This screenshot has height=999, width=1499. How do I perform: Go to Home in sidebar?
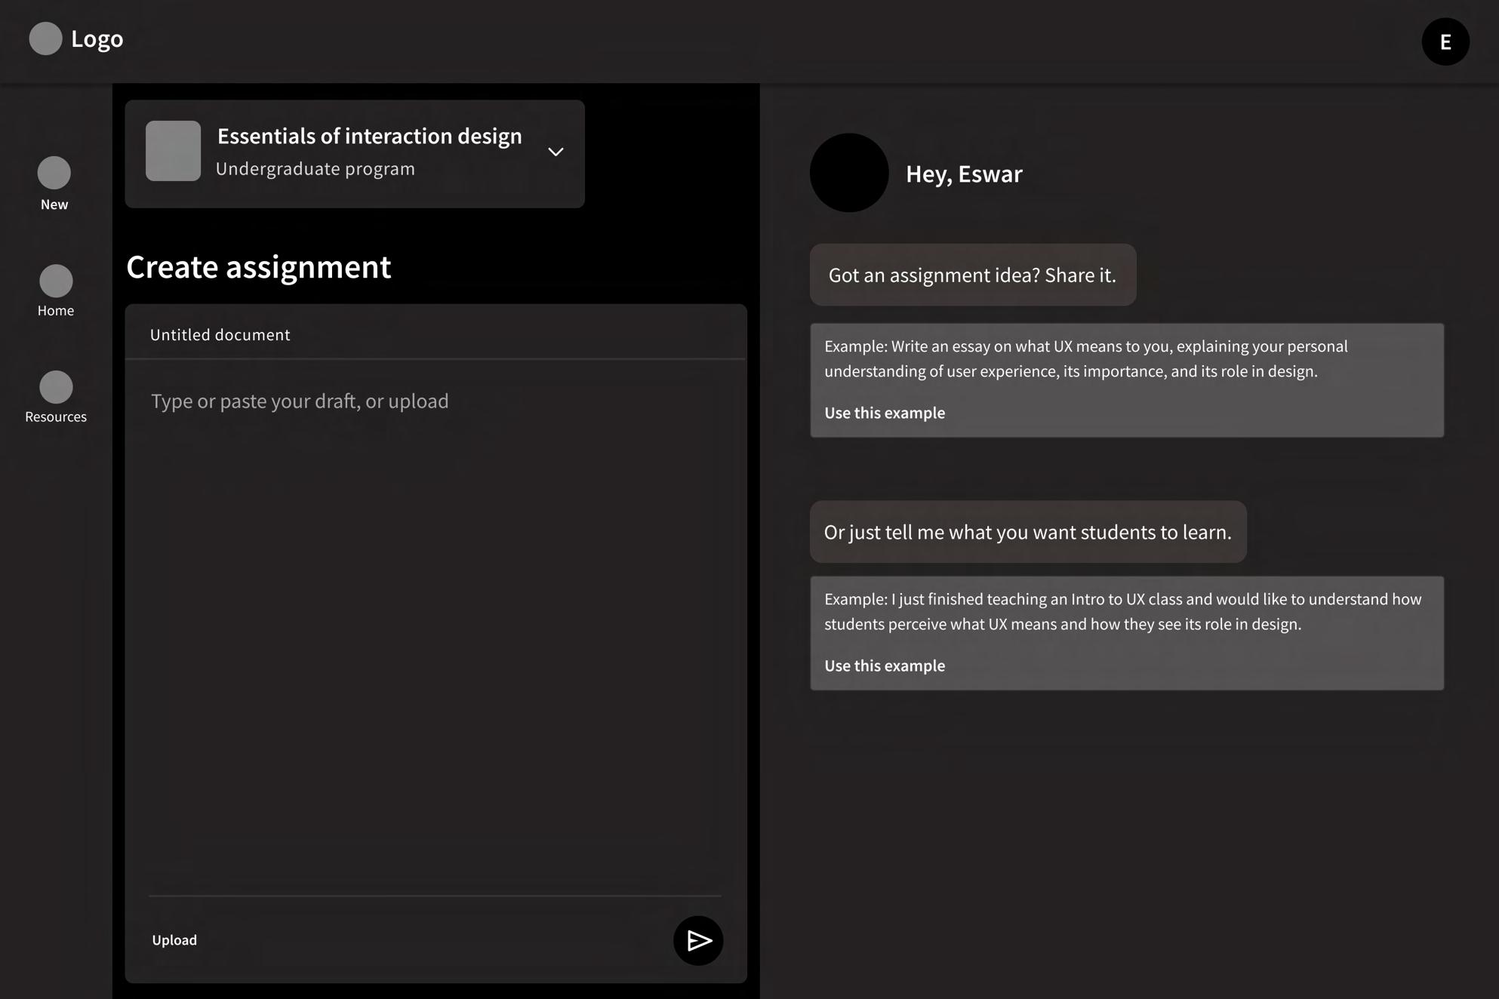[56, 281]
